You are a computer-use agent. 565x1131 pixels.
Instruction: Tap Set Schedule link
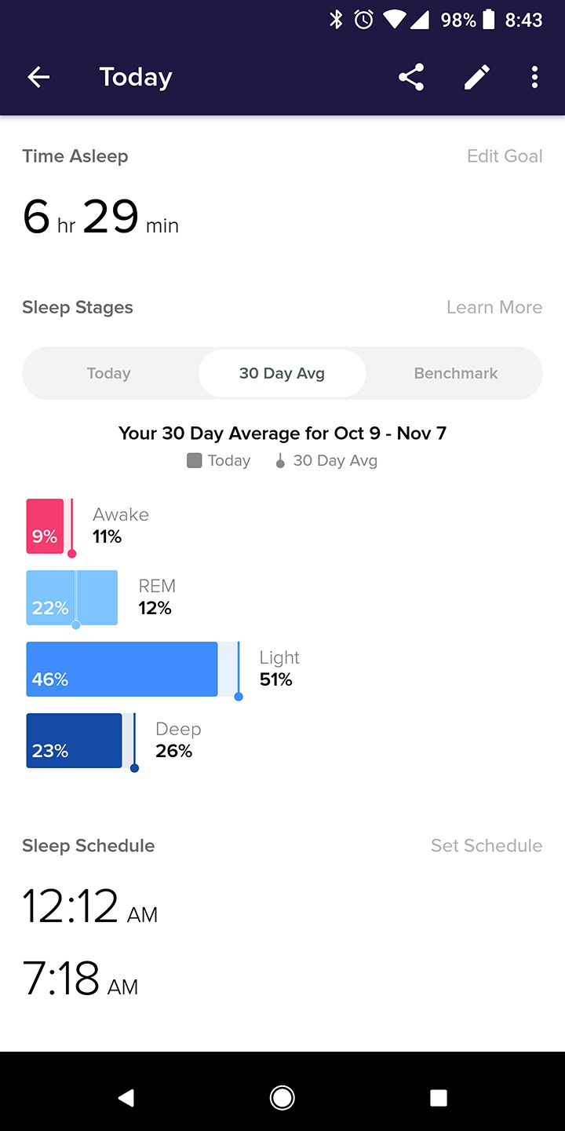coord(487,846)
